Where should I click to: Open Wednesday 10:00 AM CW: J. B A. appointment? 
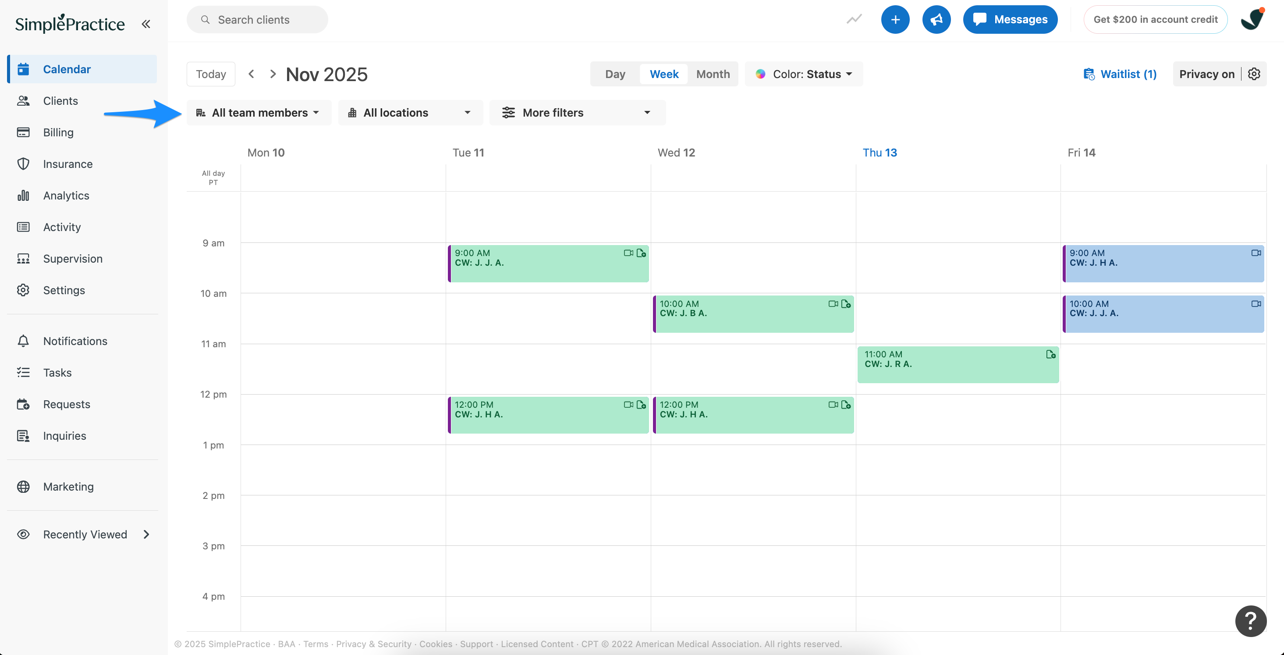pos(753,314)
